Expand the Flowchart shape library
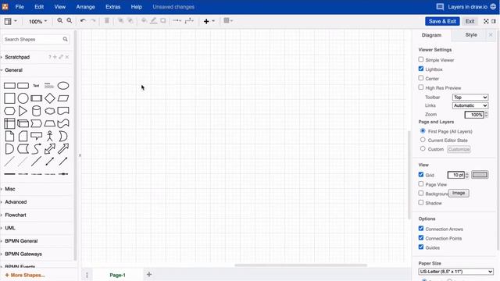This screenshot has width=500, height=281. point(16,215)
